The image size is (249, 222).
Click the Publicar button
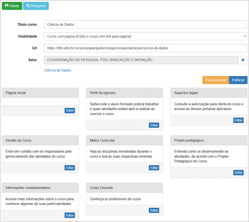[238, 80]
